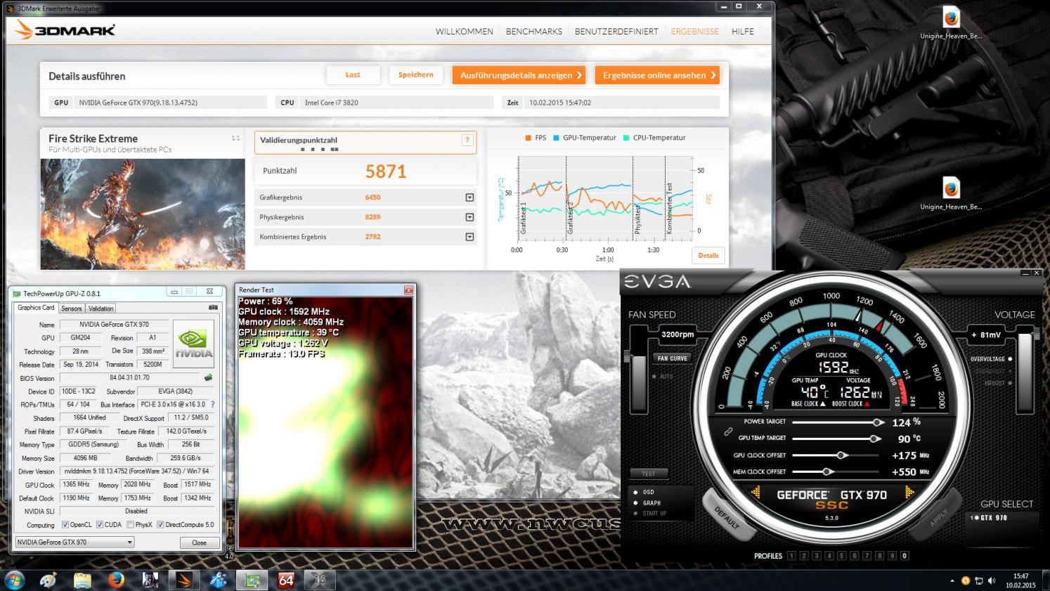Expand the Physikergebnis row
Image resolution: width=1050 pixels, height=591 pixels.
pos(469,217)
